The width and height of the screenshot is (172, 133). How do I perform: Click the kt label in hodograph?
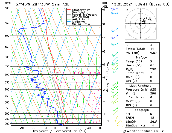(127, 10)
